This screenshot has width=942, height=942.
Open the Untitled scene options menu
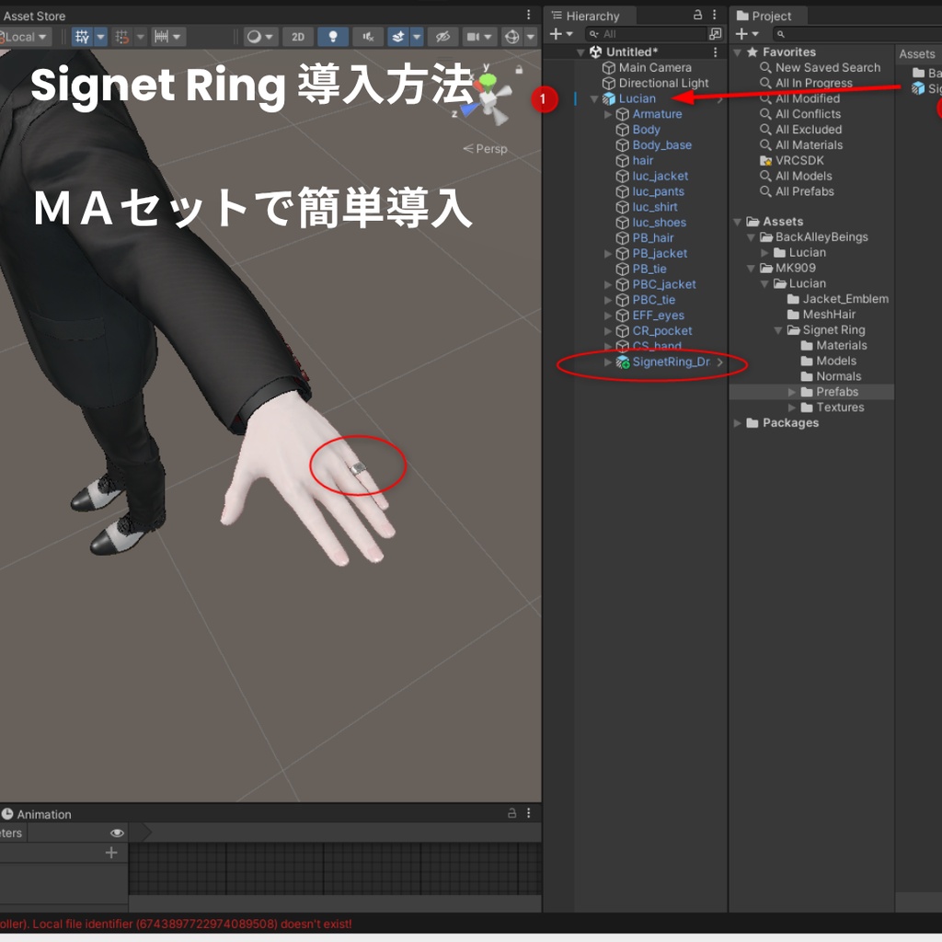click(x=715, y=52)
